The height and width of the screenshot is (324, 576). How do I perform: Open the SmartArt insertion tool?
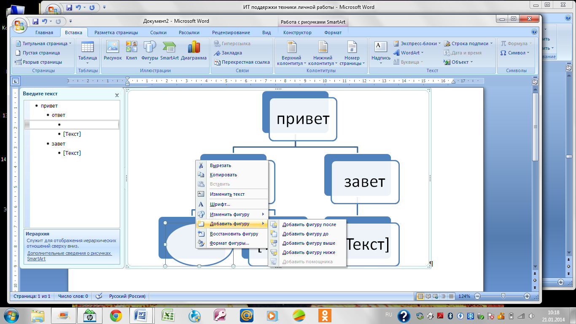tap(170, 51)
